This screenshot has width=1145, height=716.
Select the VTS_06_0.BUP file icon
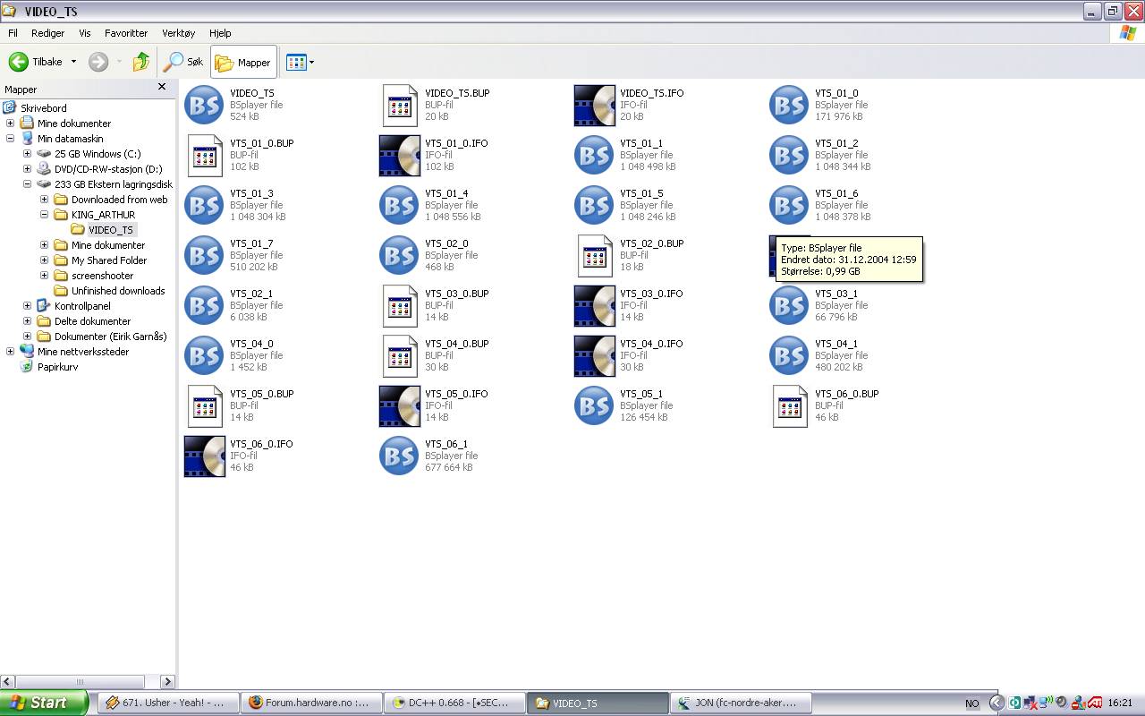[789, 406]
